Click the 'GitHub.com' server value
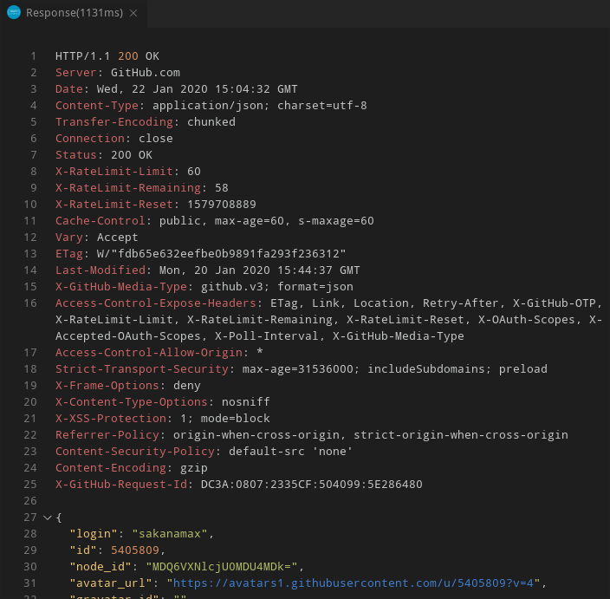The width and height of the screenshot is (610, 599). [146, 73]
